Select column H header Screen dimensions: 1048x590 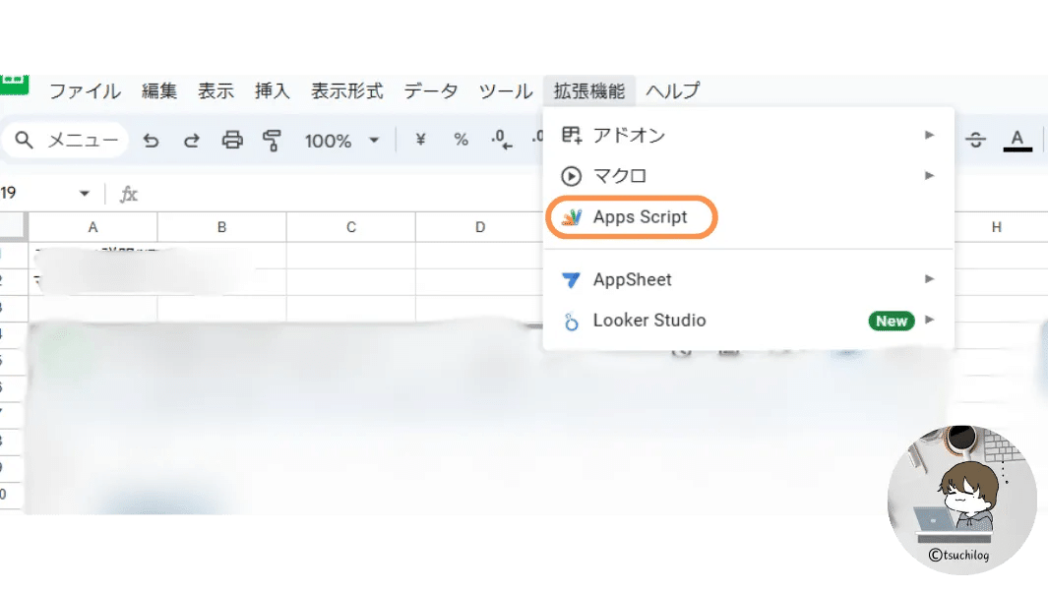tap(997, 227)
